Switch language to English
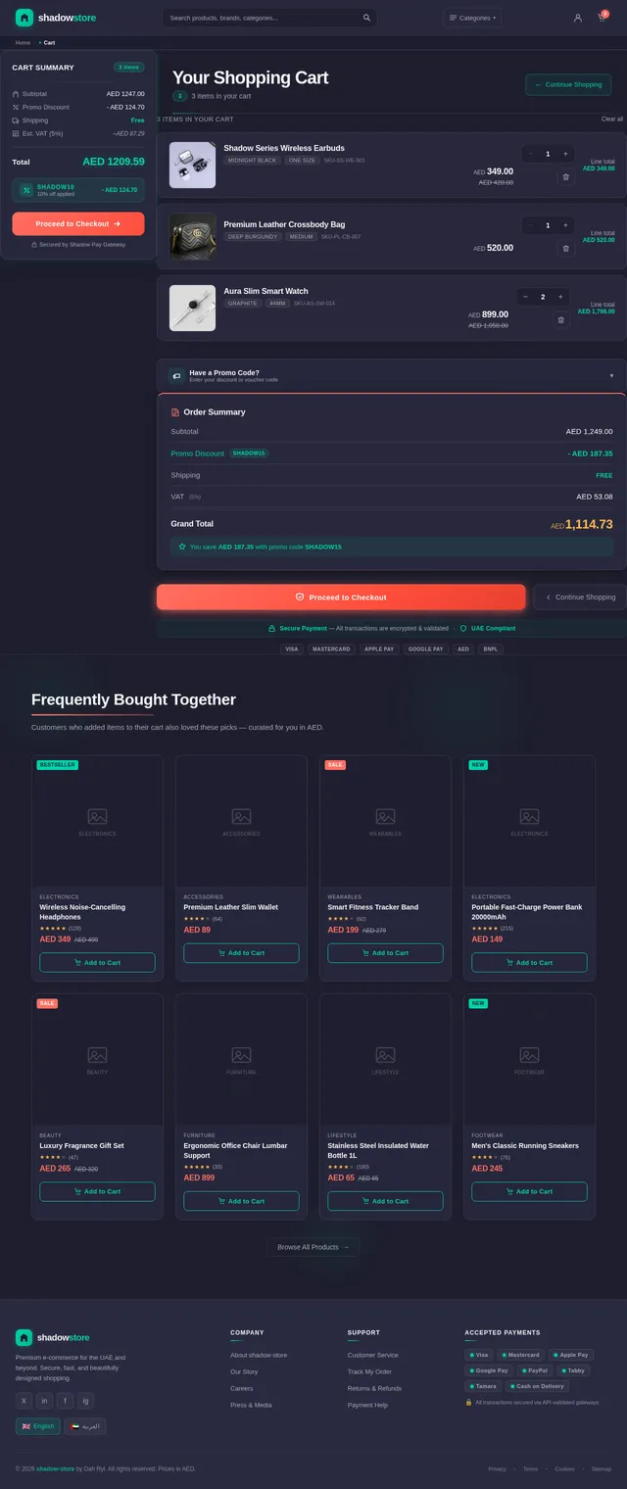627x1489 pixels. pos(38,1426)
